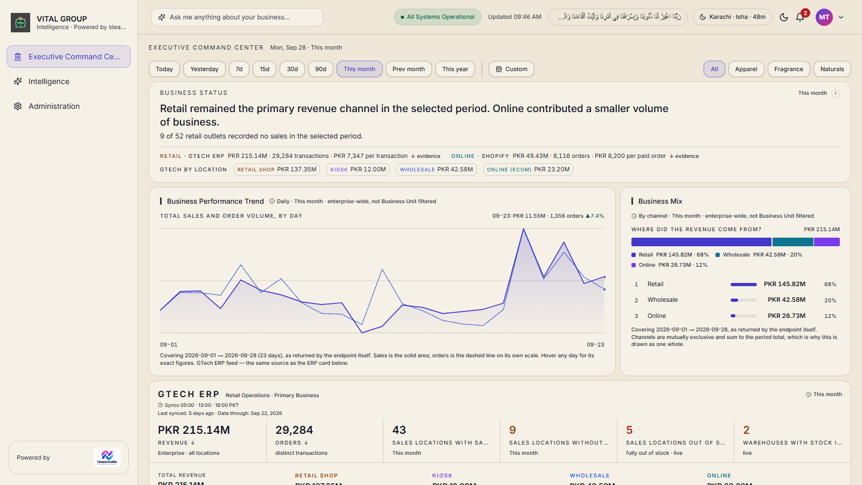This screenshot has width=862, height=485.
Task: Select the This month range
Action: 359,69
